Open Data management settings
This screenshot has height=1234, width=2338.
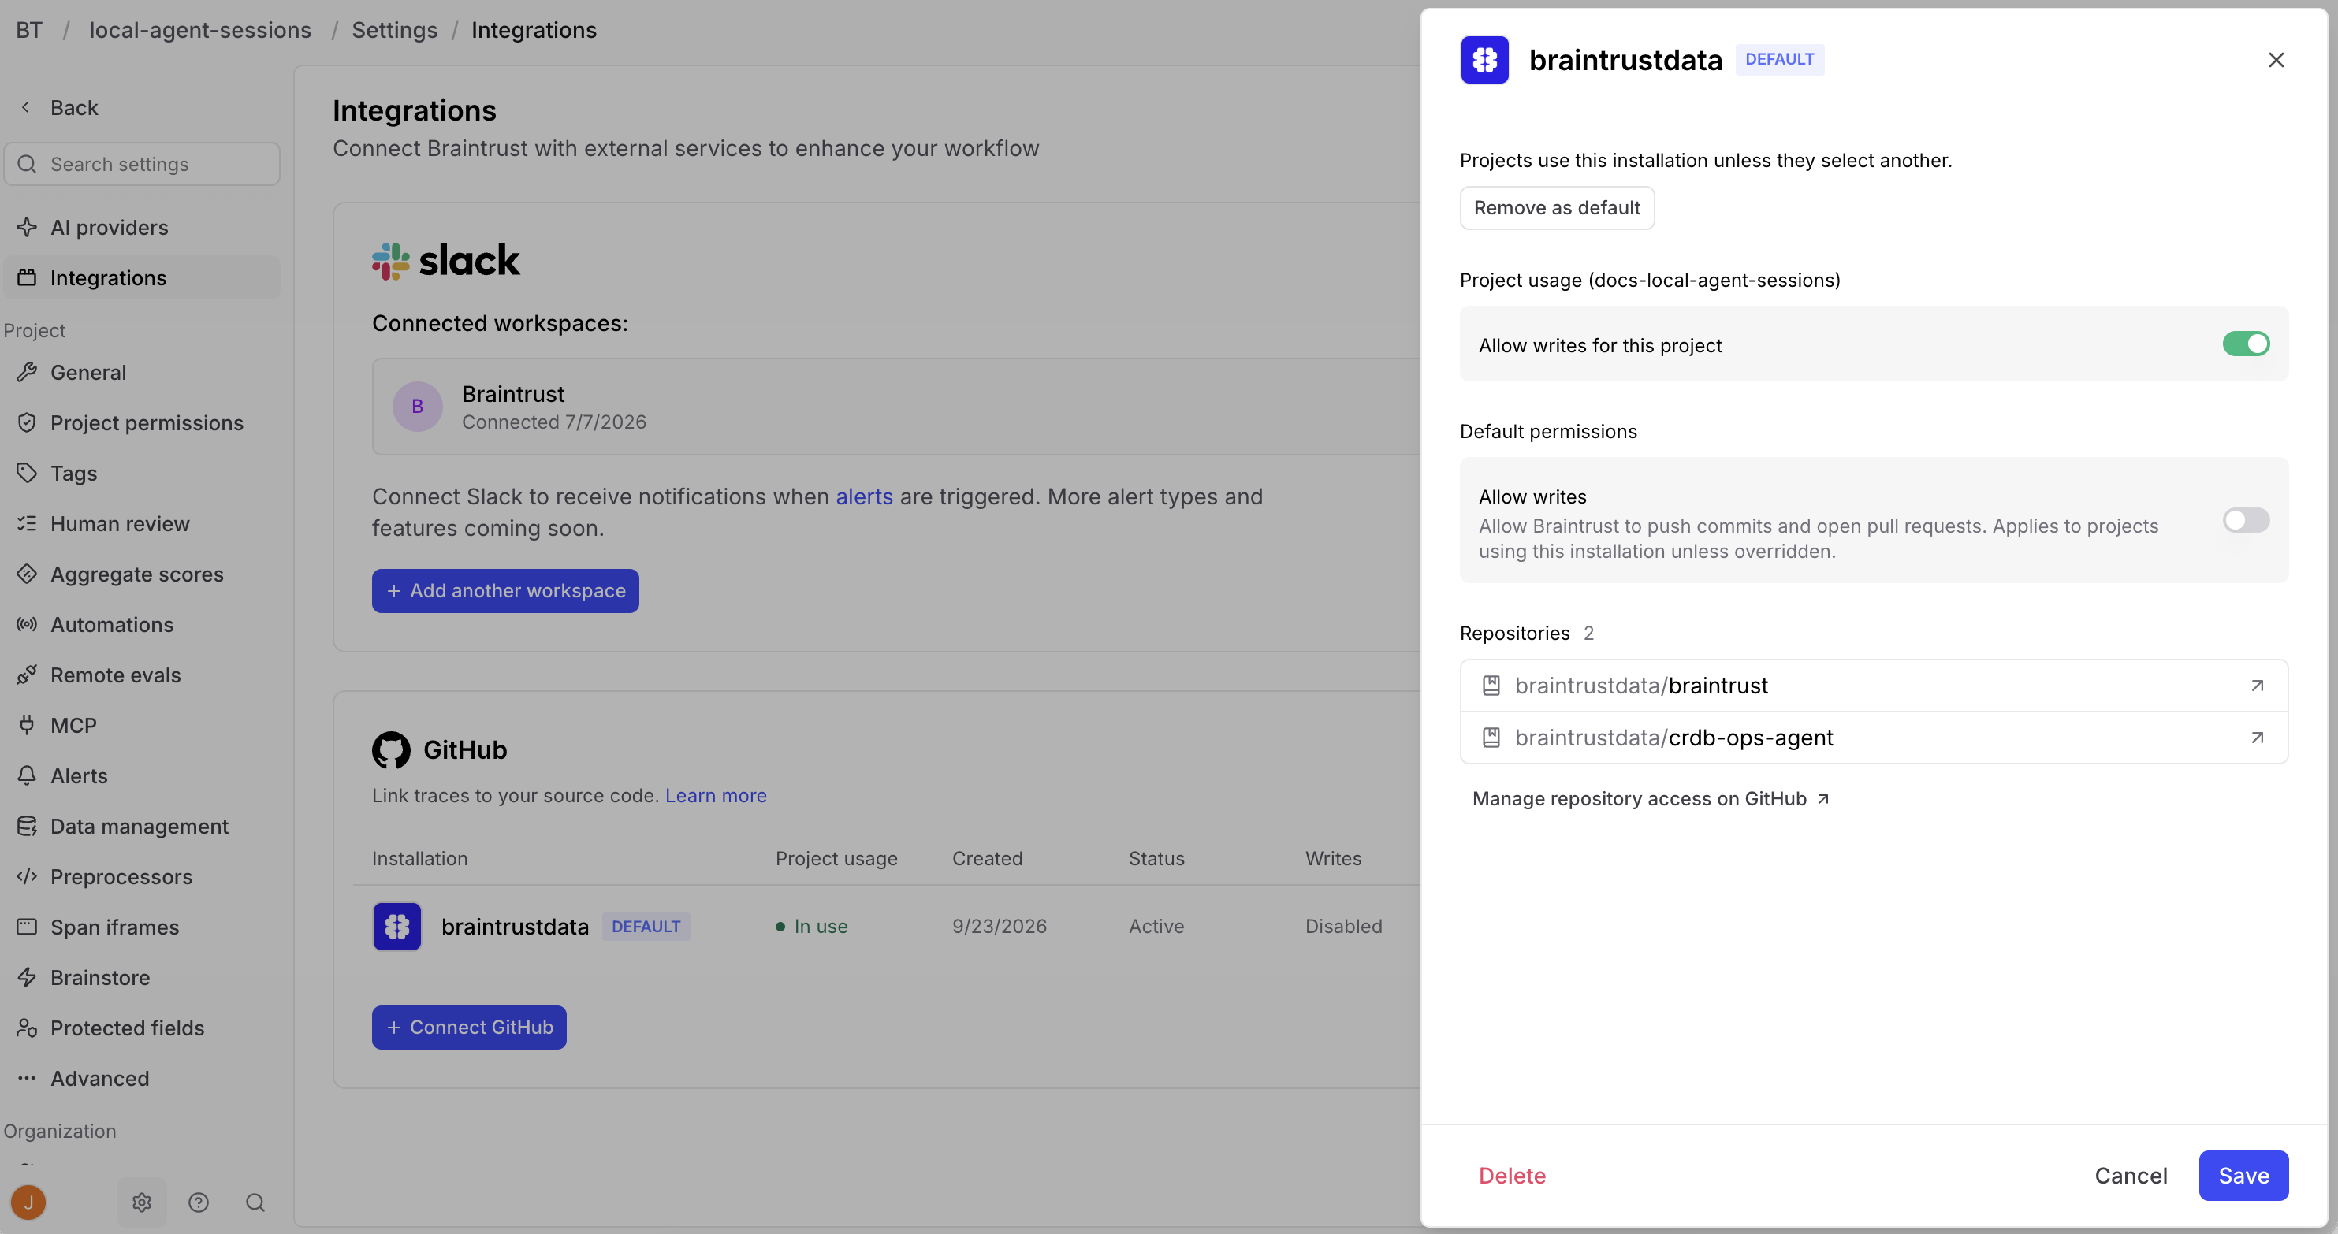coord(142,827)
